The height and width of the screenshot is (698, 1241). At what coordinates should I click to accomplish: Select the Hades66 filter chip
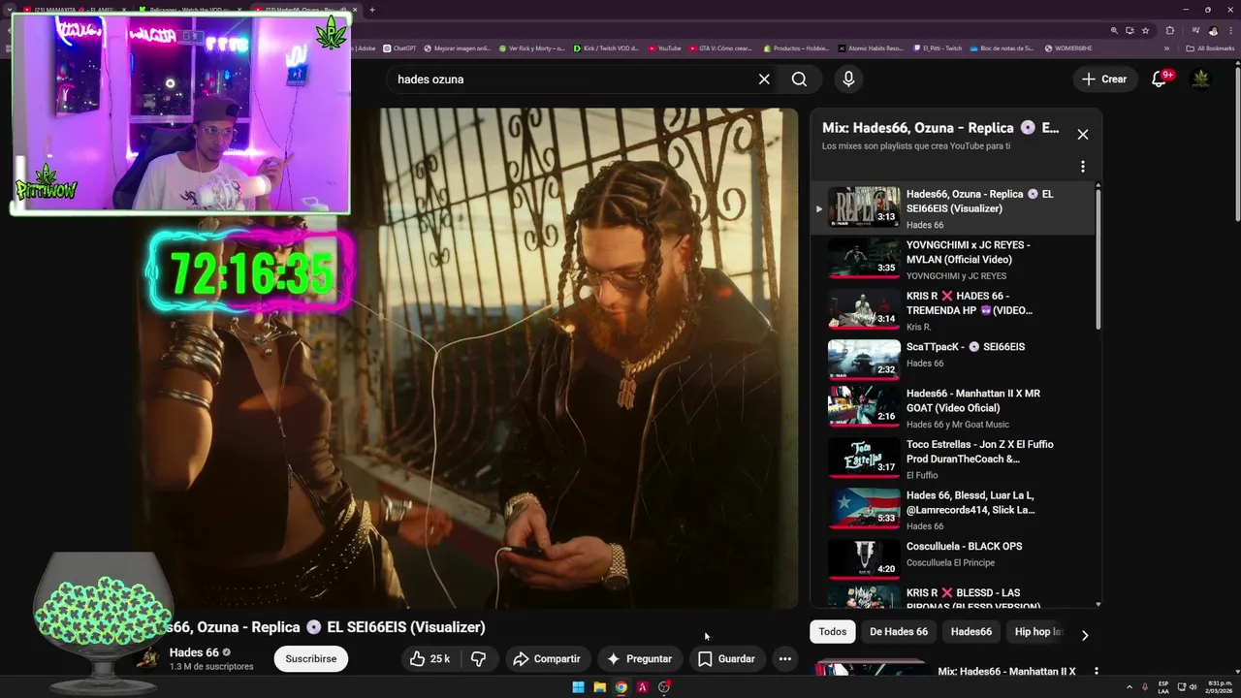[971, 632]
